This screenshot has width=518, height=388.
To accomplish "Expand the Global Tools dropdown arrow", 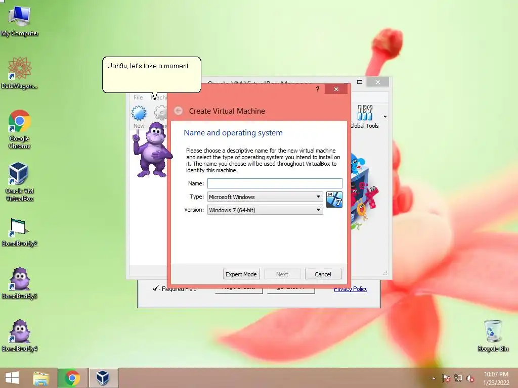I will pos(385,117).
